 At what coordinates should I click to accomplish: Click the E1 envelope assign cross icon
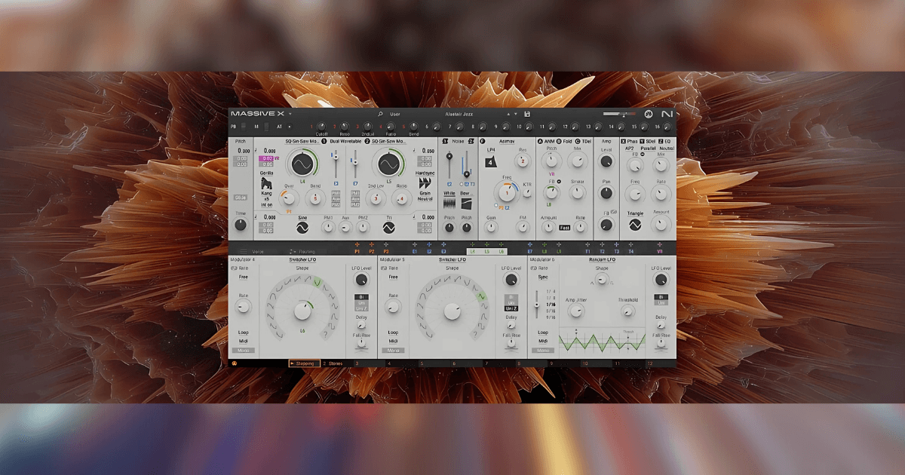[x=415, y=244]
